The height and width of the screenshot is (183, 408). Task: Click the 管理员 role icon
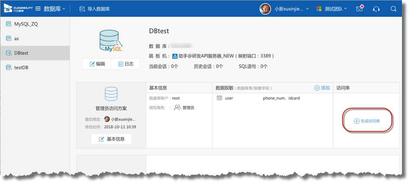point(177,107)
